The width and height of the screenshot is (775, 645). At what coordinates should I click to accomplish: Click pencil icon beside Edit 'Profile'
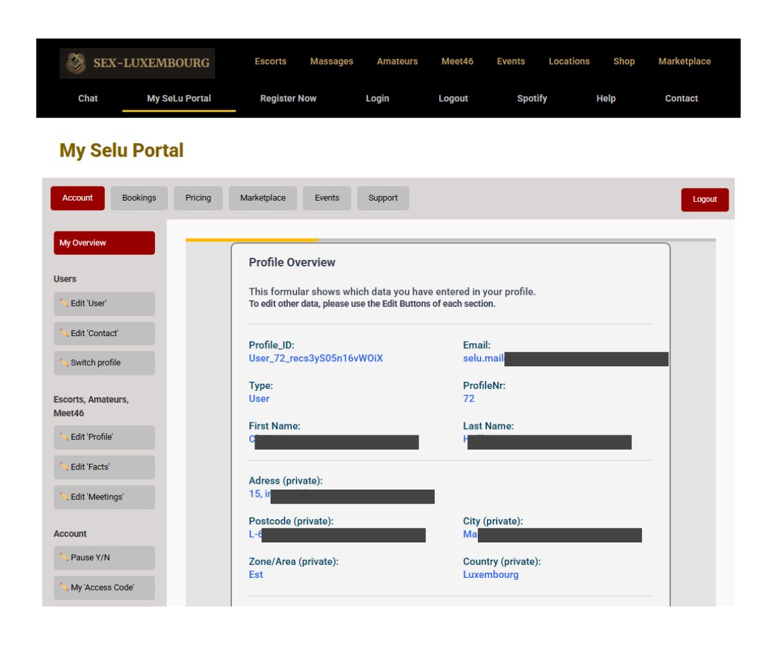point(63,437)
